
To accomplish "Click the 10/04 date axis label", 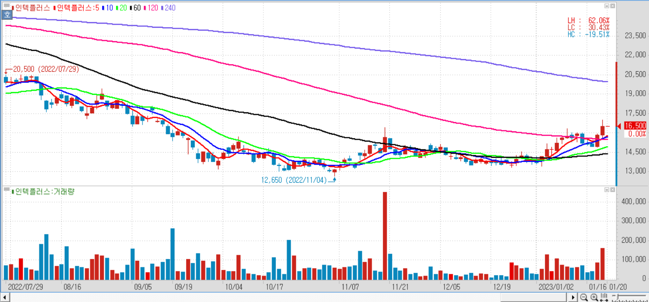I will point(233,287).
